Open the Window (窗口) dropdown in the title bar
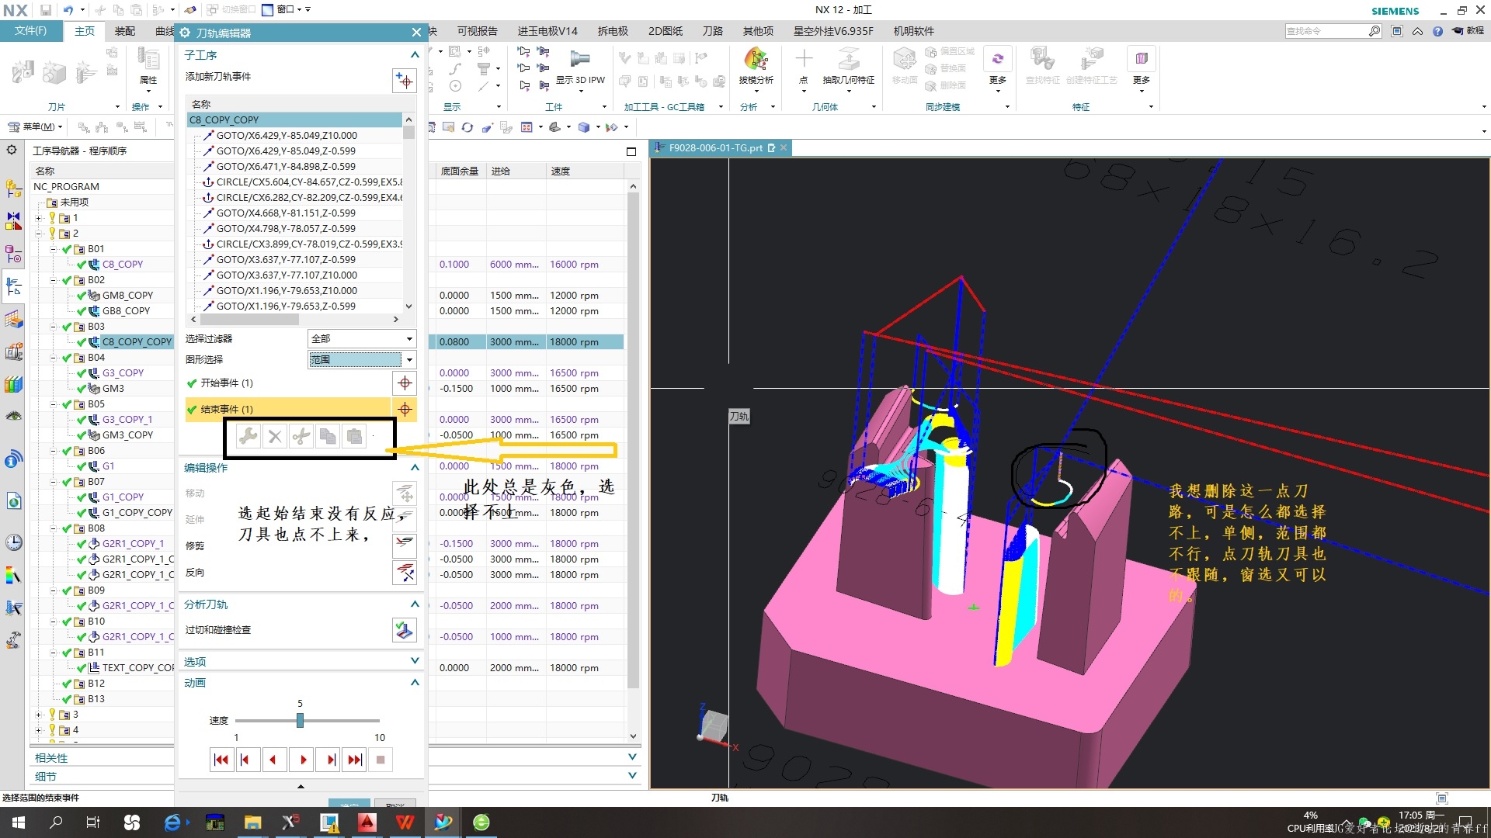The image size is (1491, 838). pos(287,10)
